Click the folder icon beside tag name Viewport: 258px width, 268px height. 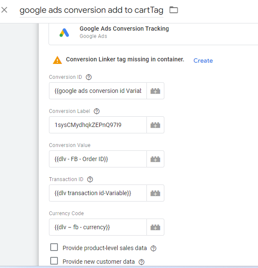pos(173,10)
